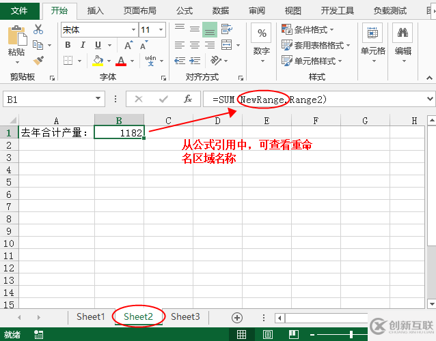Click the Paste clipboard icon
This screenshot has height=341, width=436.
(17, 35)
